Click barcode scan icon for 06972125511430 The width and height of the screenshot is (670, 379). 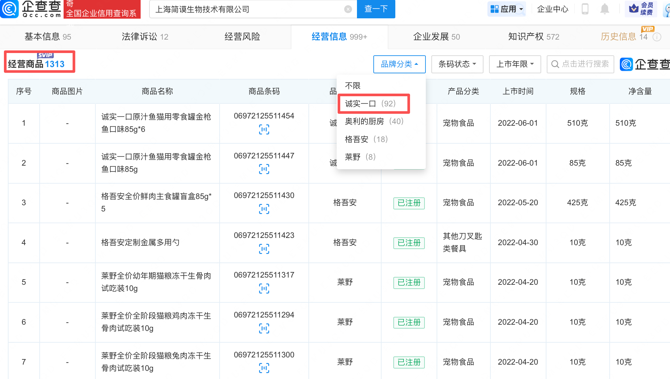[264, 209]
